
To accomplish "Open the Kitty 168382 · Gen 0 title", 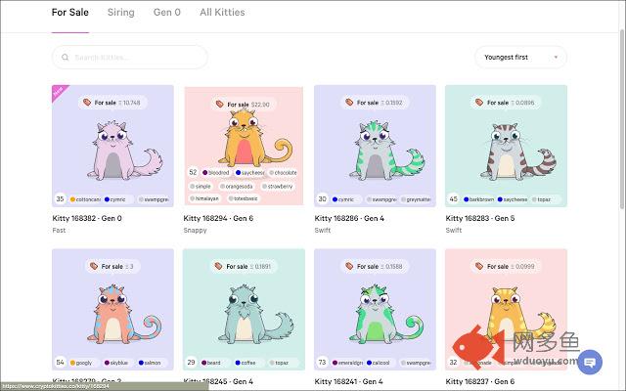I will coord(87,218).
